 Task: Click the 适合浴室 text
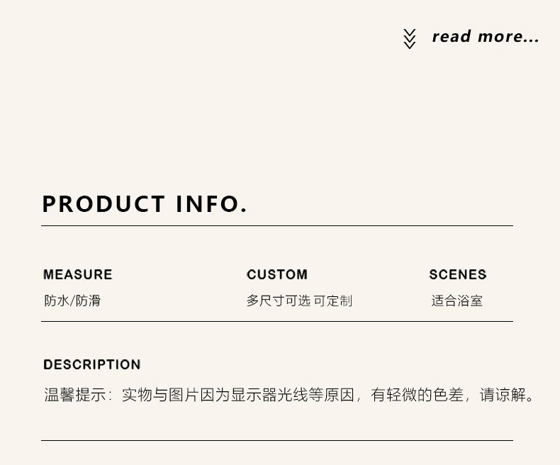[457, 301]
